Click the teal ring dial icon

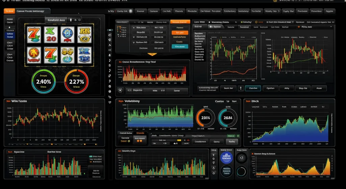click(241, 171)
